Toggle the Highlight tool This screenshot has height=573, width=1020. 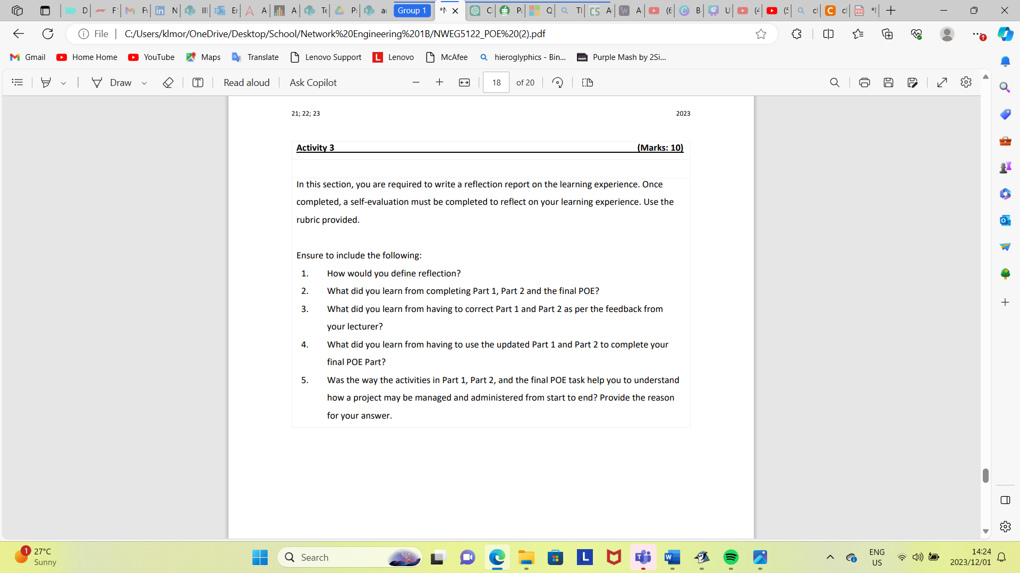tap(46, 82)
